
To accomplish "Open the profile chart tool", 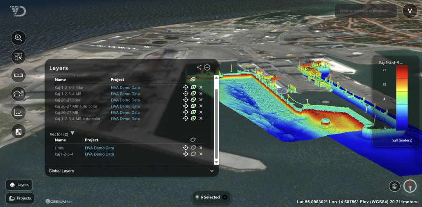I will coord(18,113).
